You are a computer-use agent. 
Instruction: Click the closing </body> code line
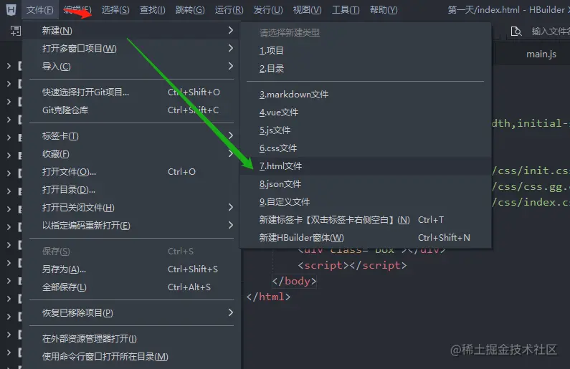tap(295, 281)
